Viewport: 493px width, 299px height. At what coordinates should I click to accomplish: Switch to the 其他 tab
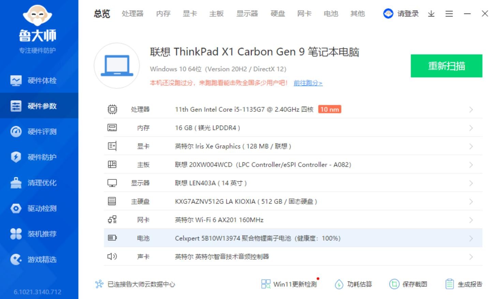pos(358,14)
